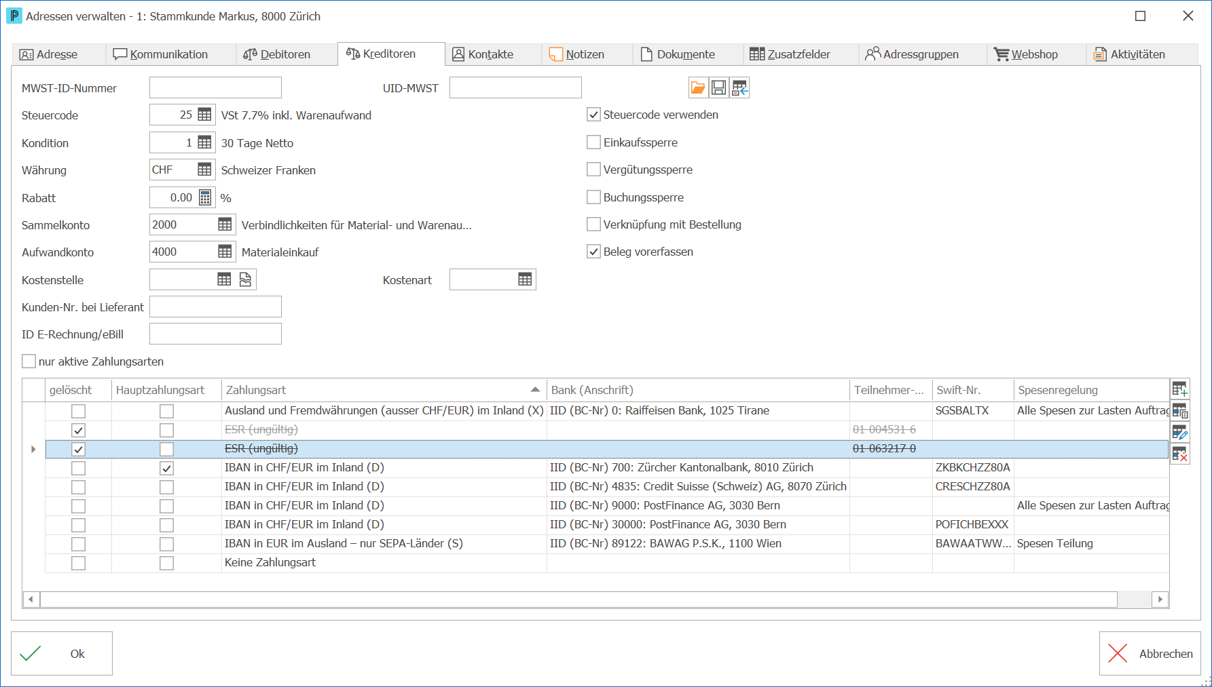Screen dimensions: 1212x687
Task: Click the save diskette icon in toolbar
Action: pyautogui.click(x=718, y=87)
